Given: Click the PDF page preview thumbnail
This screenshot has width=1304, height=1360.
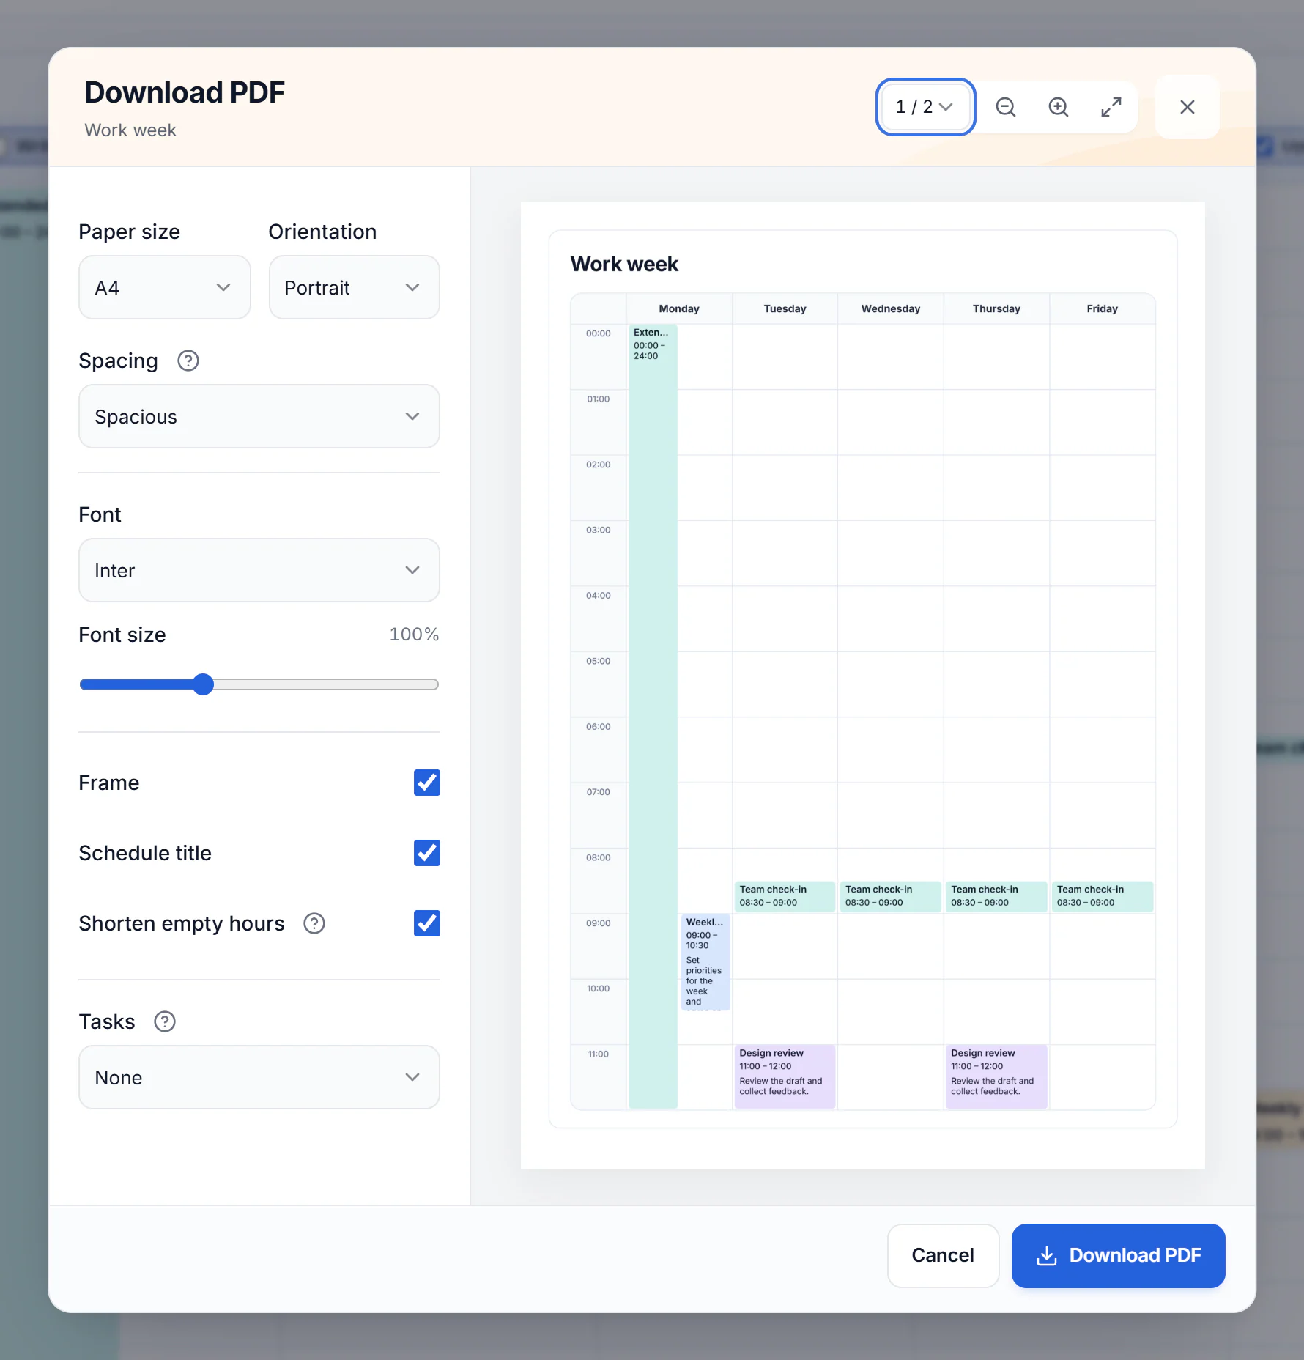Looking at the screenshot, I should click(x=862, y=685).
